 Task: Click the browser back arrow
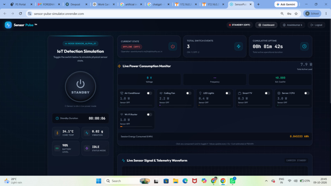[x=5, y=14]
